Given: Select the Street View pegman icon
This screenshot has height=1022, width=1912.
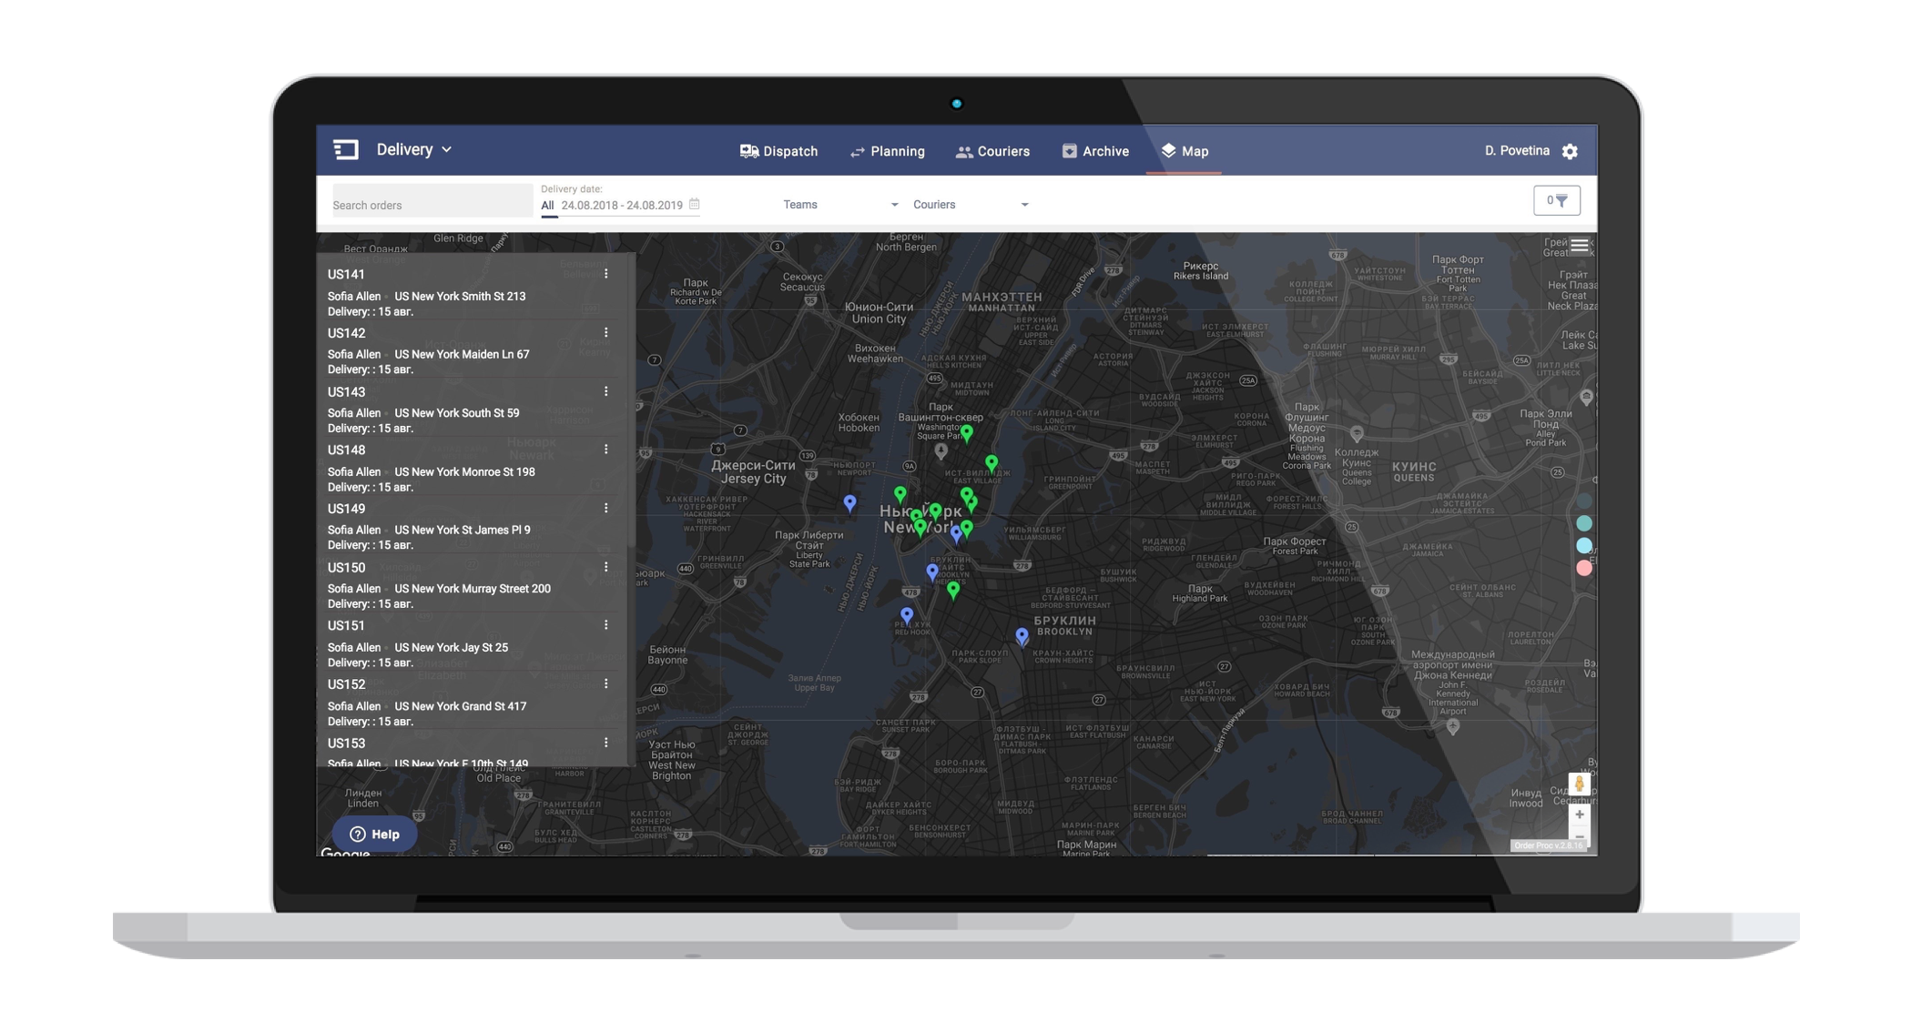Looking at the screenshot, I should pos(1579,784).
